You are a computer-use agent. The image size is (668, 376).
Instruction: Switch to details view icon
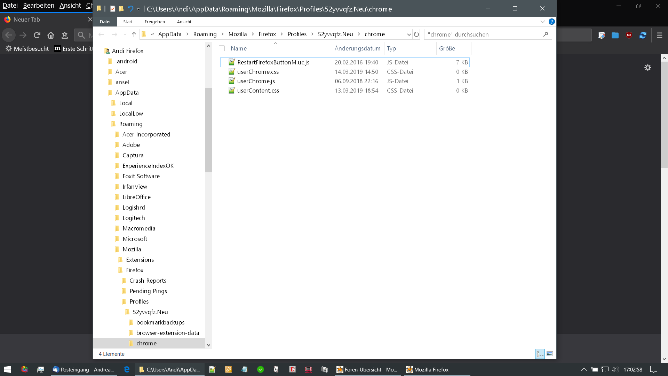540,354
